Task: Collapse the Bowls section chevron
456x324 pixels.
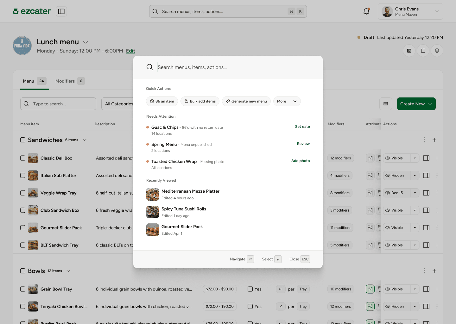Action: tap(68, 271)
